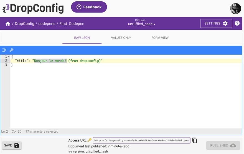Switch to RAW JSON tab
This screenshot has width=244, height=154.
tap(82, 38)
